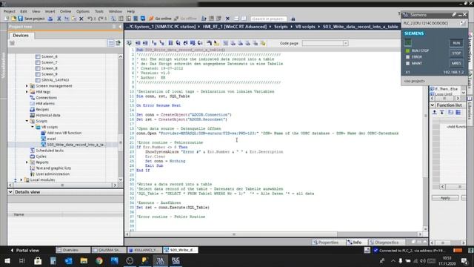Click the New project icon
This screenshot has width=474, height=267.
pyautogui.click(x=7, y=19)
